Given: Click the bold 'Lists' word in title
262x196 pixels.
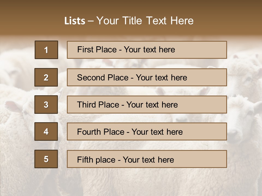Looking at the screenshot, I should tap(75, 21).
